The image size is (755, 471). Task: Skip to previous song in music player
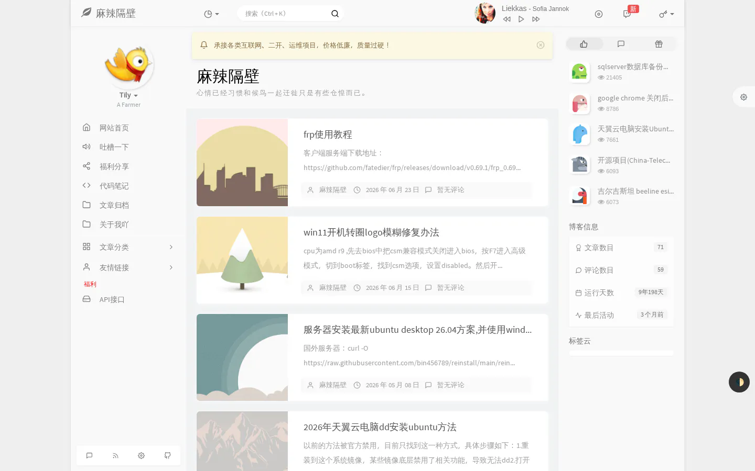pyautogui.click(x=506, y=19)
